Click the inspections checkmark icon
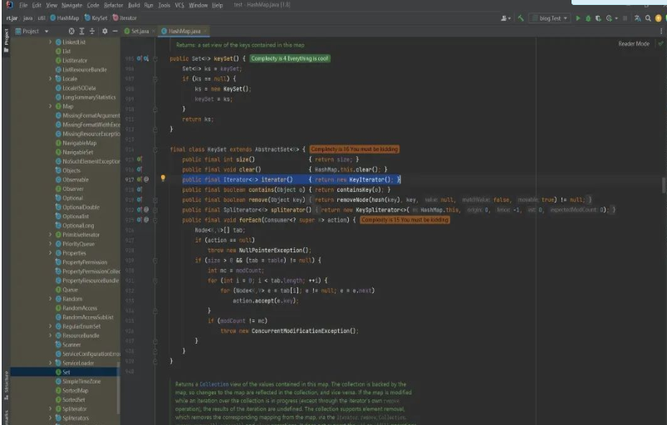The image size is (667, 425). point(660,43)
